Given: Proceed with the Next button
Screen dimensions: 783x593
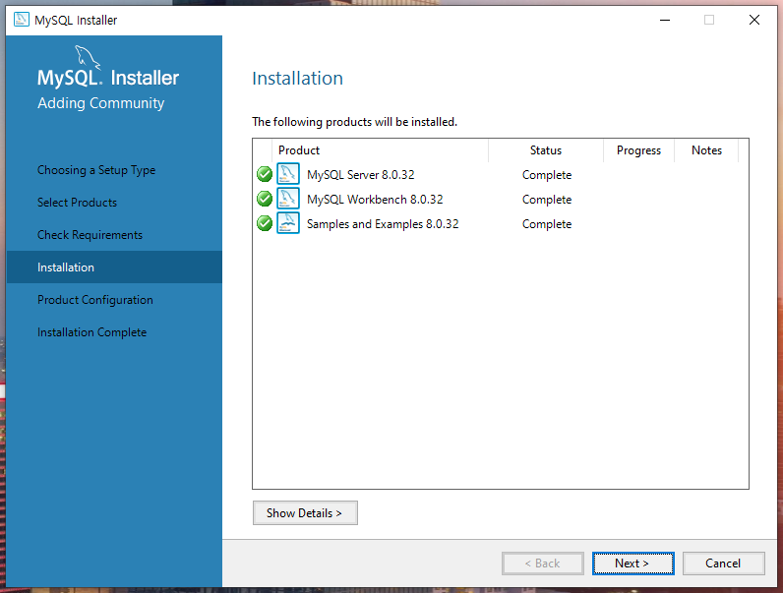Looking at the screenshot, I should (633, 563).
